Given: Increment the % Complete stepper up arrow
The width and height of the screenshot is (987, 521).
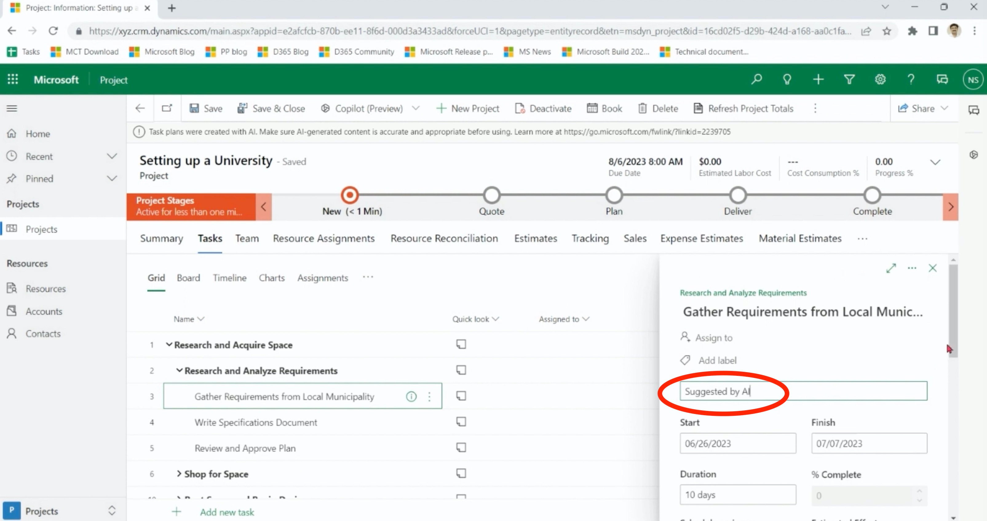Looking at the screenshot, I should [919, 491].
